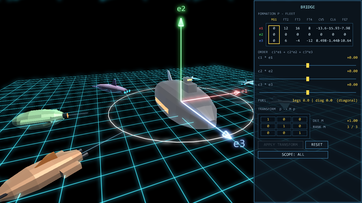Click the green e2 row label in the table

[261, 34]
